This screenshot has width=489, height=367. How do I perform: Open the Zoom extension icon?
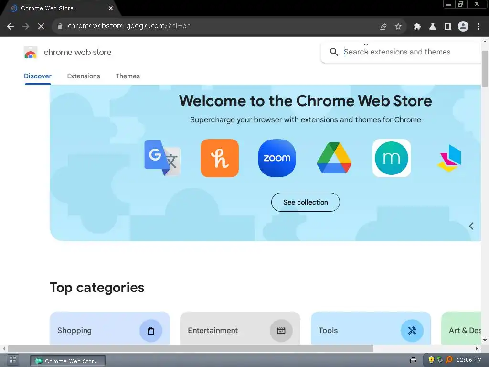(x=277, y=158)
